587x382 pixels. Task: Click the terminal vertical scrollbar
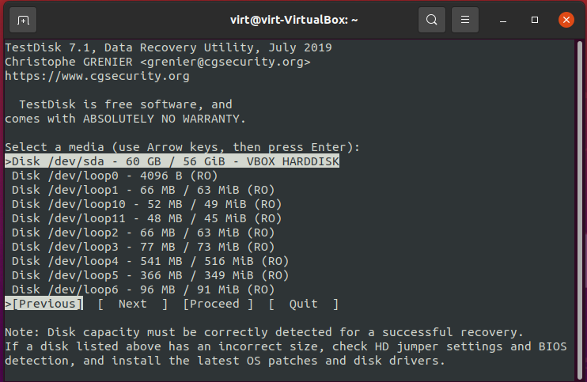580,210
